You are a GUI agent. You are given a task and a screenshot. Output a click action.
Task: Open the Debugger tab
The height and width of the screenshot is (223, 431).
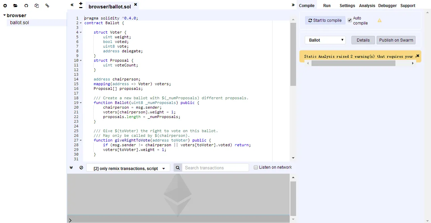(x=388, y=6)
